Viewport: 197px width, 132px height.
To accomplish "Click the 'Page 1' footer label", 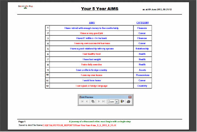I will 22,121.
